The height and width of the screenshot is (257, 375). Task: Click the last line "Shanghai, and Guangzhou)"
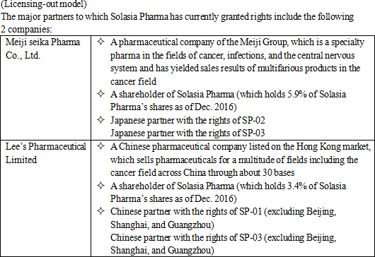click(162, 251)
